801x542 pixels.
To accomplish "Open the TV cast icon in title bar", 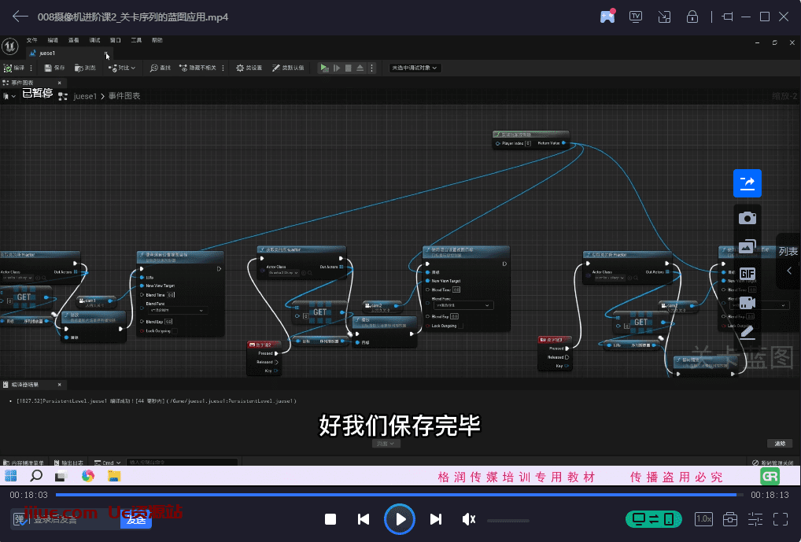I will pyautogui.click(x=636, y=17).
